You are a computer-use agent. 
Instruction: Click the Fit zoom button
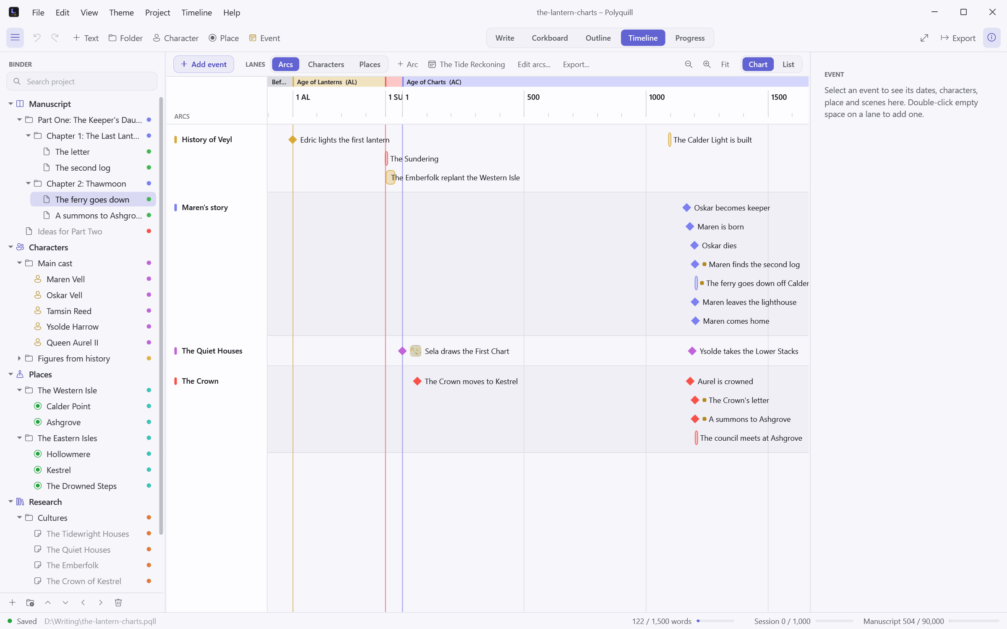[x=725, y=64]
